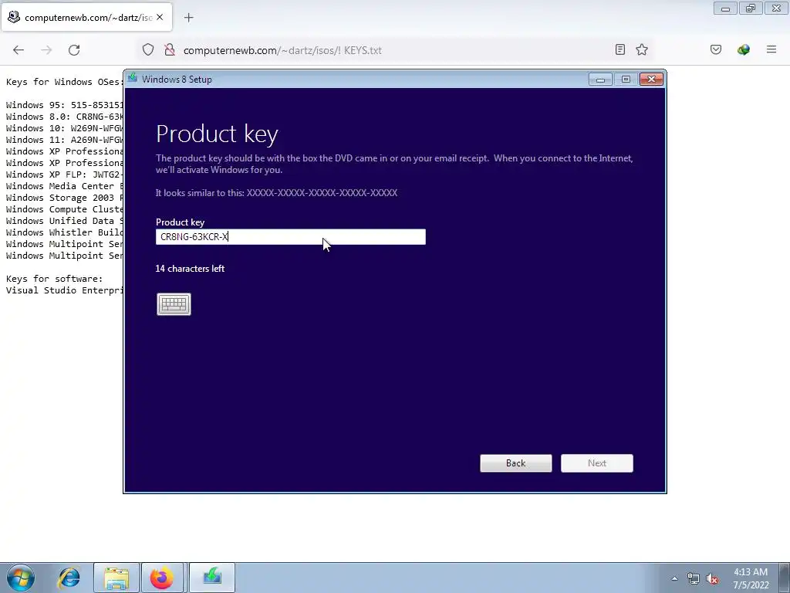Click the globe extension icon in Firefox

coord(744,49)
